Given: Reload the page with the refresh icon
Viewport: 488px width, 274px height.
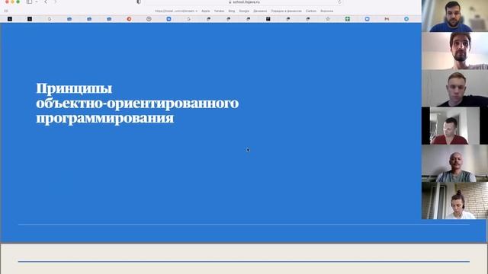Looking at the screenshot, I should 339,2.
